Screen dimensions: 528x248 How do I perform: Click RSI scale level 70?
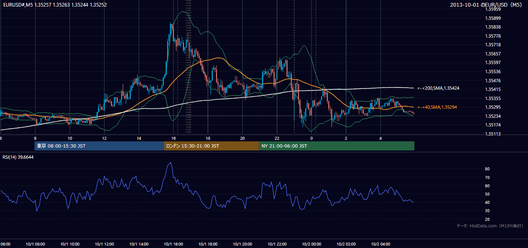[x=488, y=177]
